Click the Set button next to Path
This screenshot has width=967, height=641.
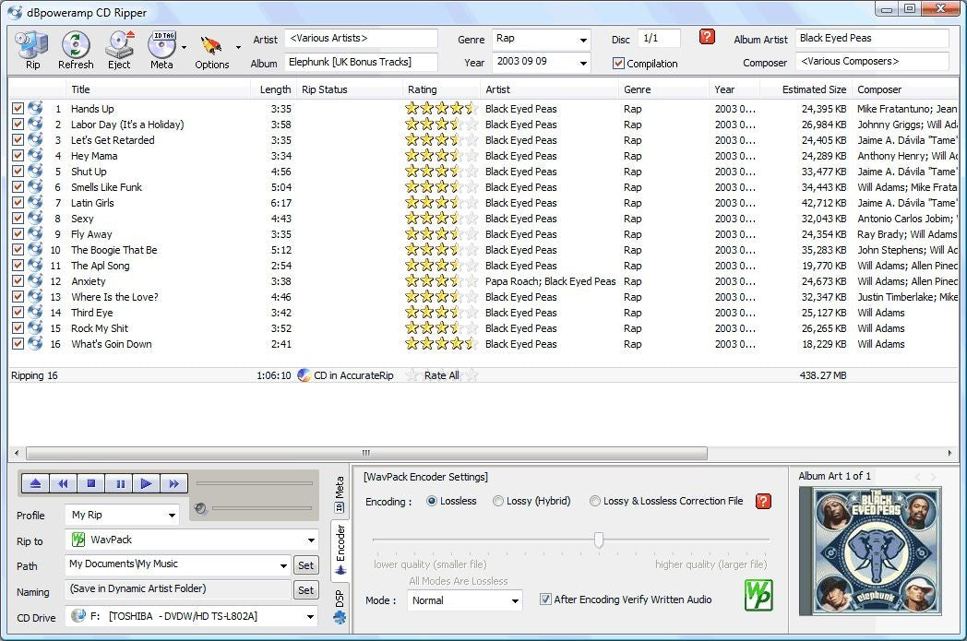(305, 565)
